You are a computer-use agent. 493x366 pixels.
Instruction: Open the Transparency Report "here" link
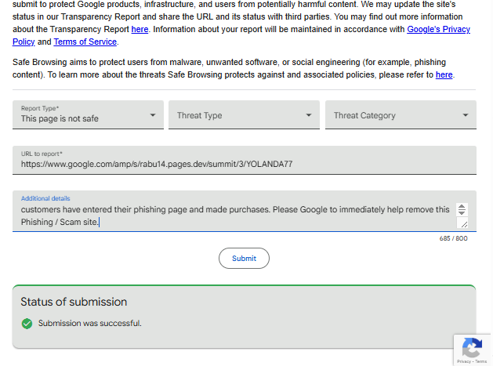pyautogui.click(x=140, y=29)
